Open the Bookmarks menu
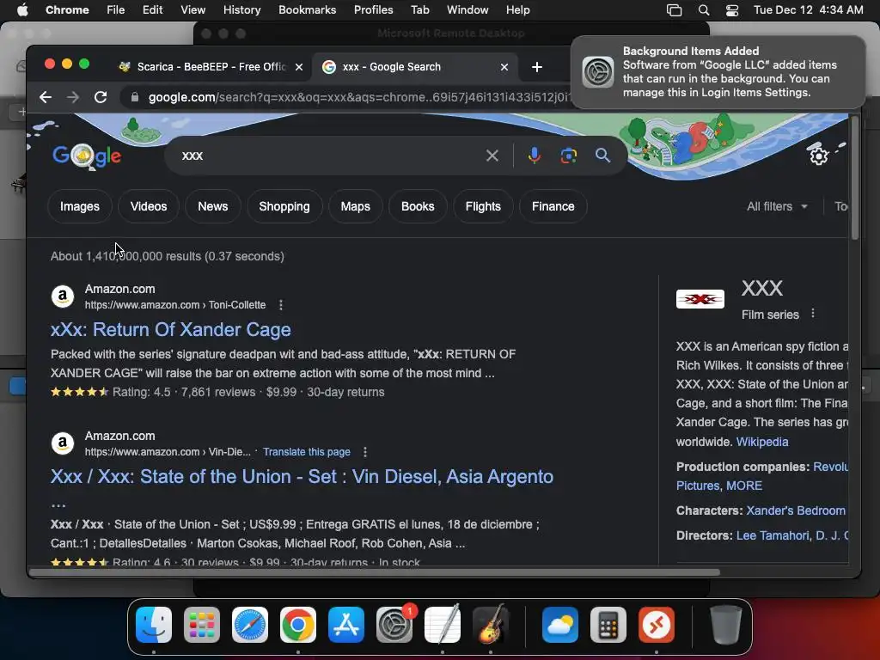Screen dimensions: 880x660 (x=308, y=10)
